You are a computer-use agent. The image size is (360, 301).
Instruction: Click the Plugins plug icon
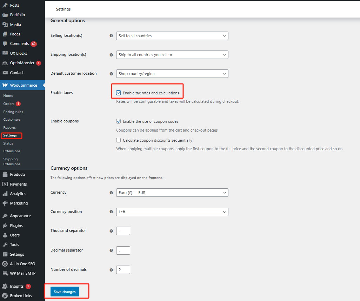pos(5,226)
